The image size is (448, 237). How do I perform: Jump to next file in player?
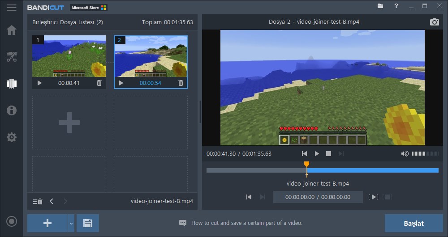[x=341, y=154]
